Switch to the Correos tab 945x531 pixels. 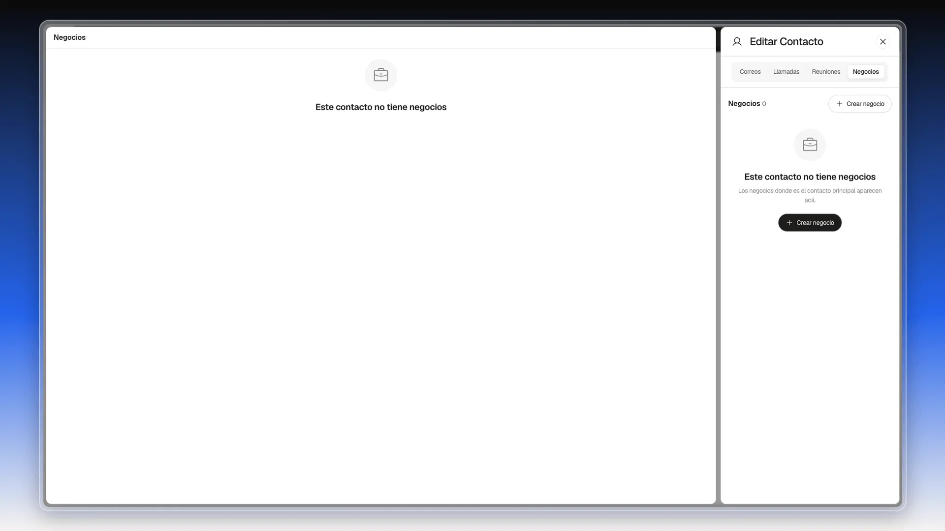(750, 72)
